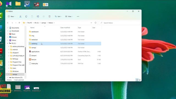
Task: Select the img folder row
Action: (x=65, y=36)
